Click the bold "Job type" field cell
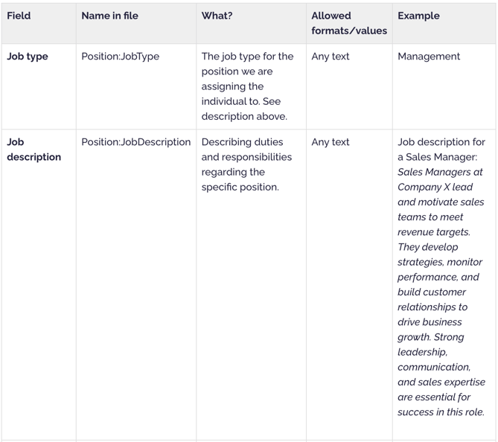This screenshot has height=442, width=498. [28, 57]
